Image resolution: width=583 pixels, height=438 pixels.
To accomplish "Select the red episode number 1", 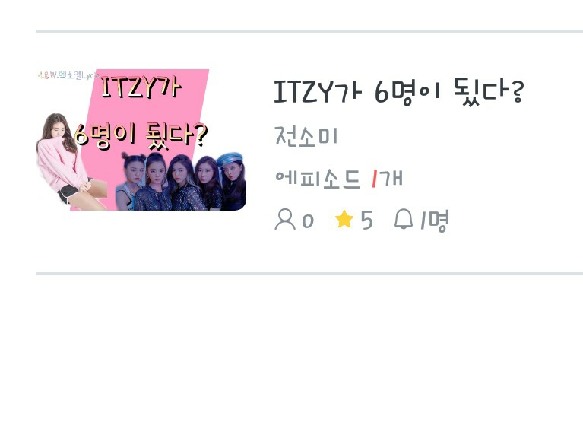I will (375, 178).
